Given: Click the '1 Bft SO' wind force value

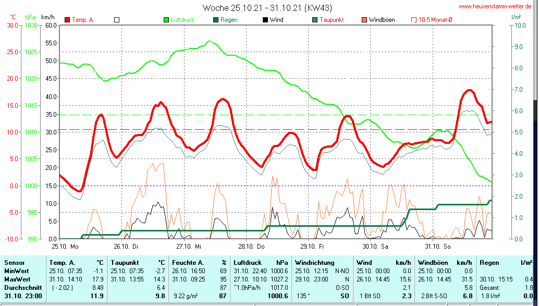Looking at the screenshot, I should [x=371, y=296].
